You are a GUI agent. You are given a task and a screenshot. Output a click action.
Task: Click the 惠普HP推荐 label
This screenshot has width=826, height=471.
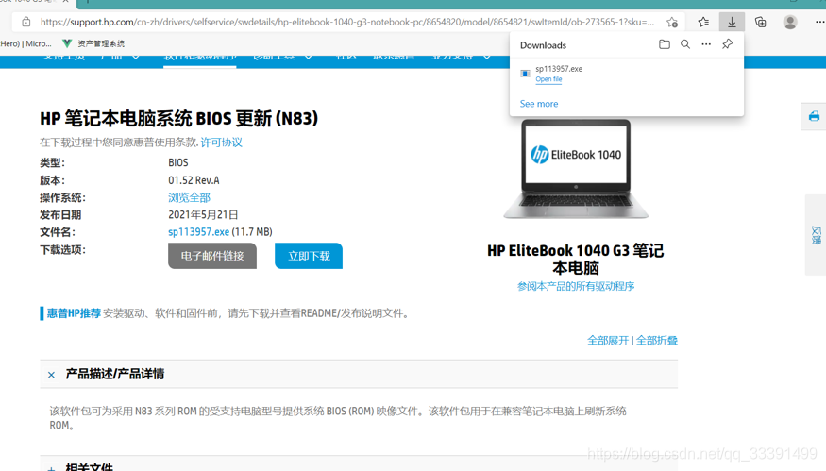point(74,313)
